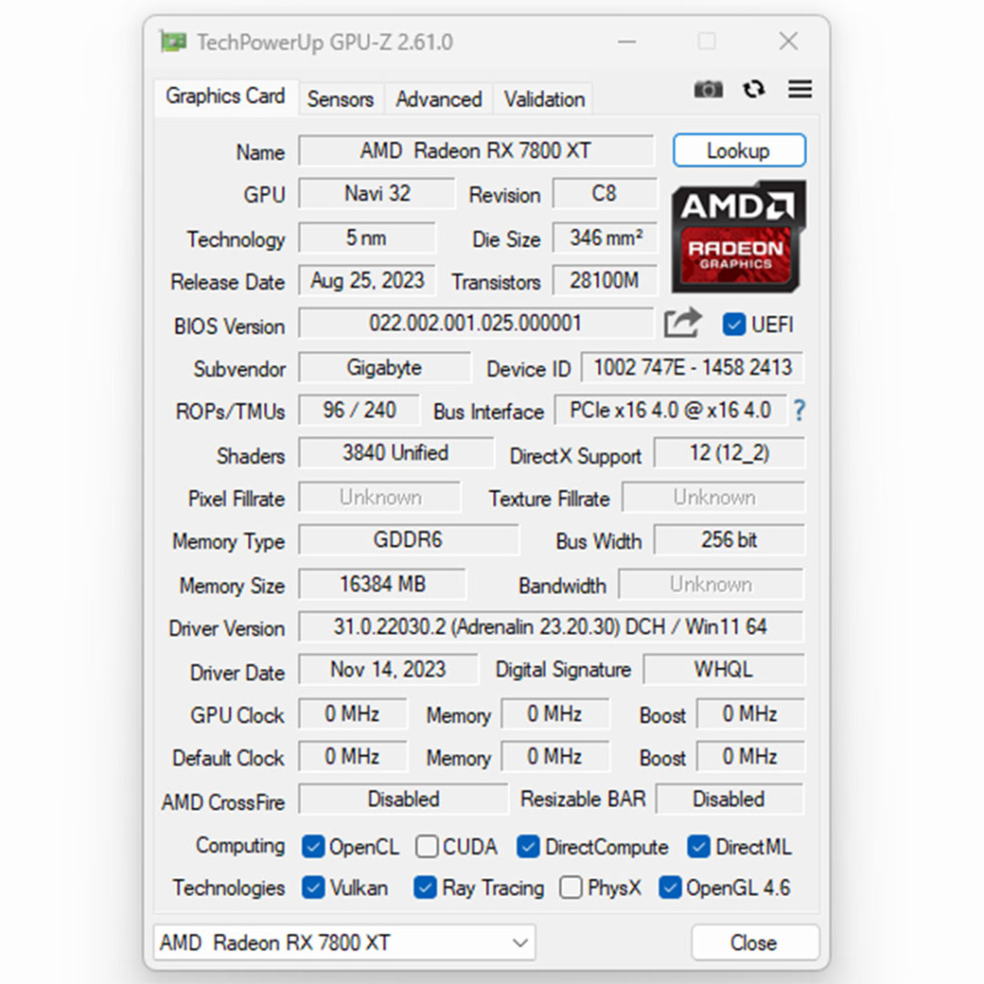This screenshot has height=984, width=984.
Task: Switch to the Advanced tab
Action: pyautogui.click(x=438, y=99)
